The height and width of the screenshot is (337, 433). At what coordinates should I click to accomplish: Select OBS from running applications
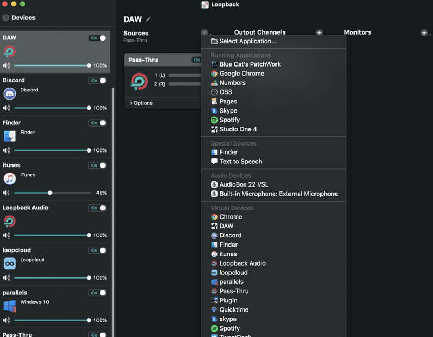274,92
